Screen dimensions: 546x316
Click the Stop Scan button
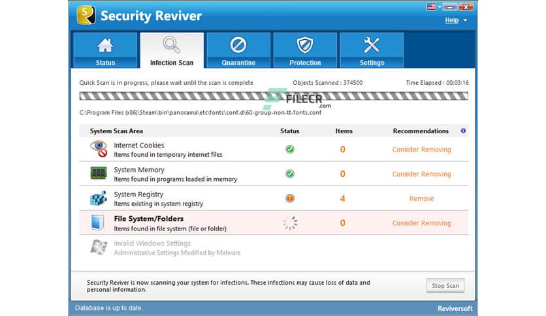pyautogui.click(x=445, y=286)
